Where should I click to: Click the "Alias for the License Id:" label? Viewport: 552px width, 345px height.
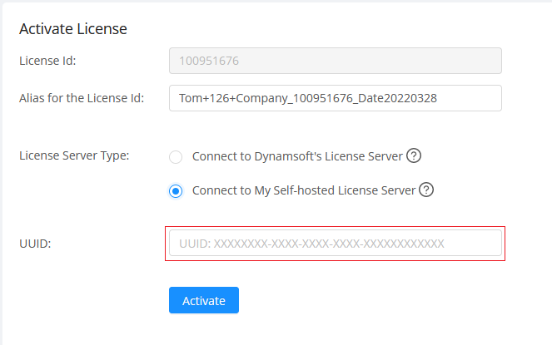(82, 98)
